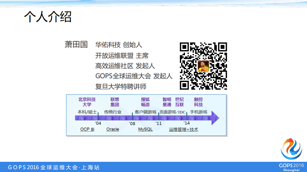Click the 传统行业 label
Screen dimensions: 307x172
click(x=113, y=112)
